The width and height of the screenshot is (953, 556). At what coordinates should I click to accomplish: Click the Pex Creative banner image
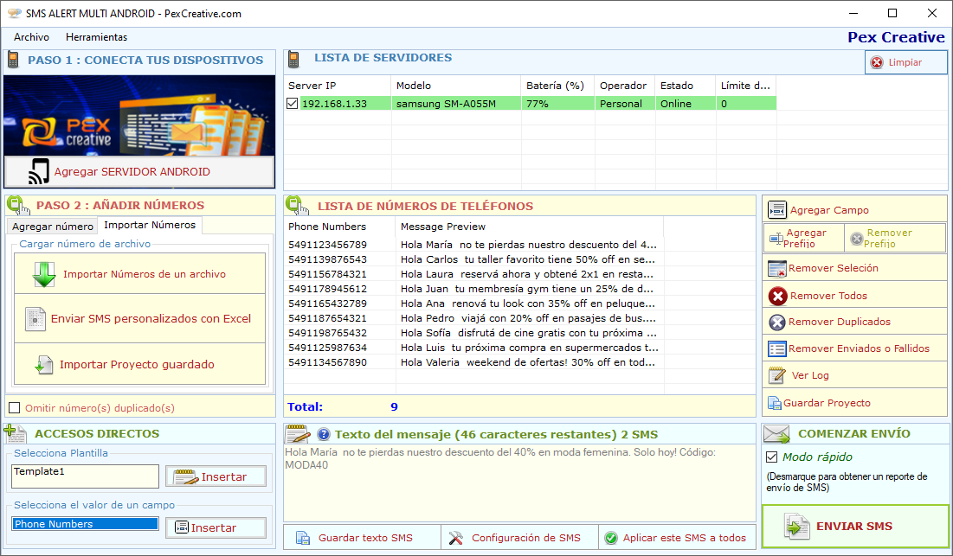click(139, 115)
